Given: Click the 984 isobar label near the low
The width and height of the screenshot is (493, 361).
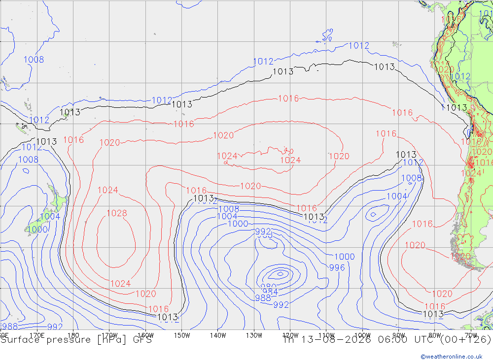Looking at the screenshot, I should pyautogui.click(x=270, y=292).
